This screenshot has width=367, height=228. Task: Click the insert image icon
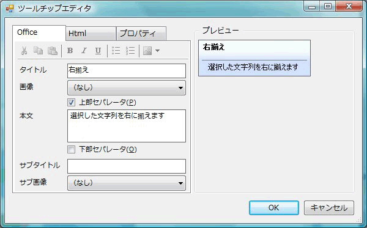click(147, 51)
